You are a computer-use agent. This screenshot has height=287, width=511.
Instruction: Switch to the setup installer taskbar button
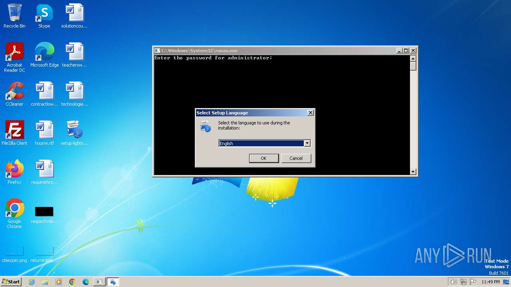(113, 282)
